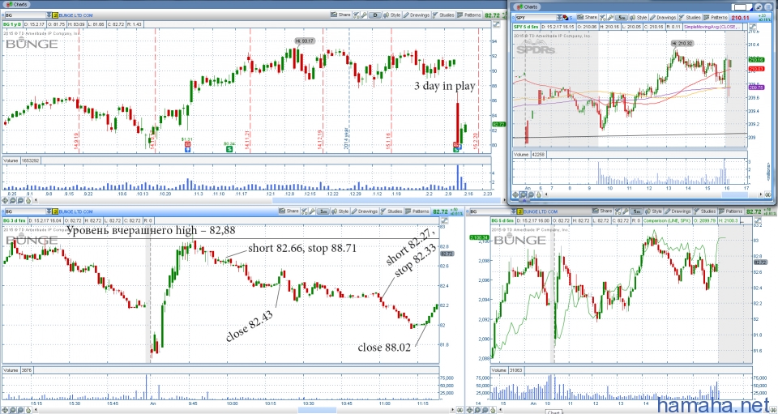Click the first pan icon below the daily volume panel

[x=5, y=200]
